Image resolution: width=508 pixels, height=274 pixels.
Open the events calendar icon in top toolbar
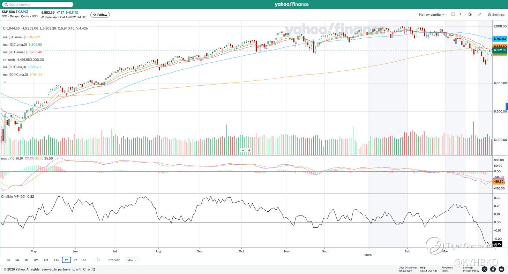470,14
